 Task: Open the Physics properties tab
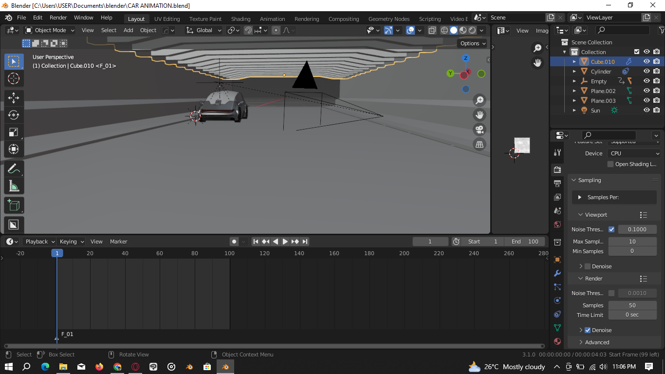[557, 300]
